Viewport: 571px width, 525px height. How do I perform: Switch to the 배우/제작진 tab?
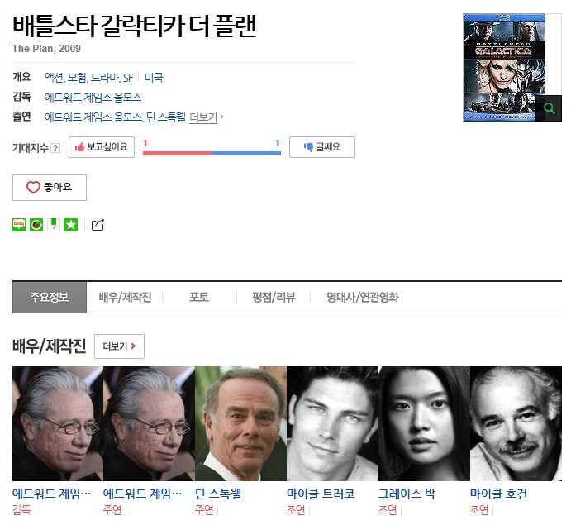coord(125,298)
